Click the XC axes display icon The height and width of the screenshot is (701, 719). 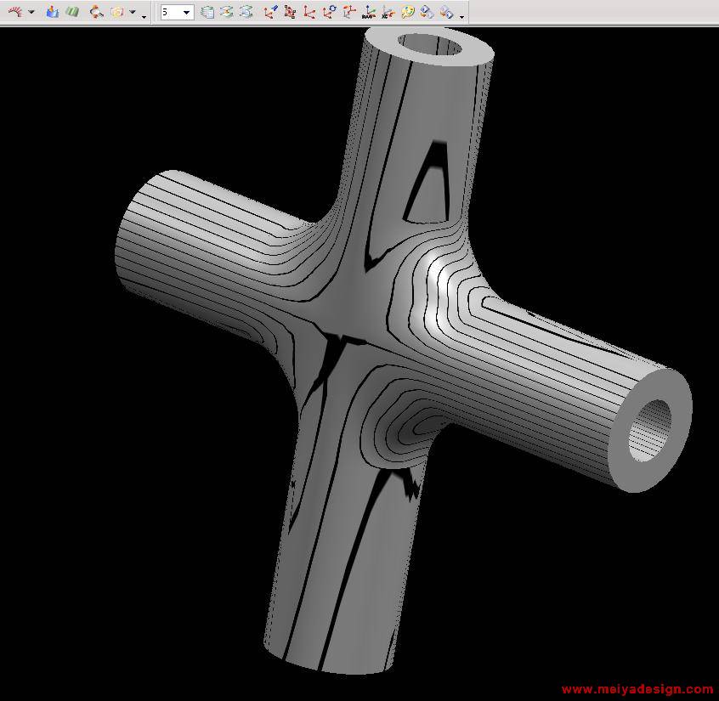[388, 12]
